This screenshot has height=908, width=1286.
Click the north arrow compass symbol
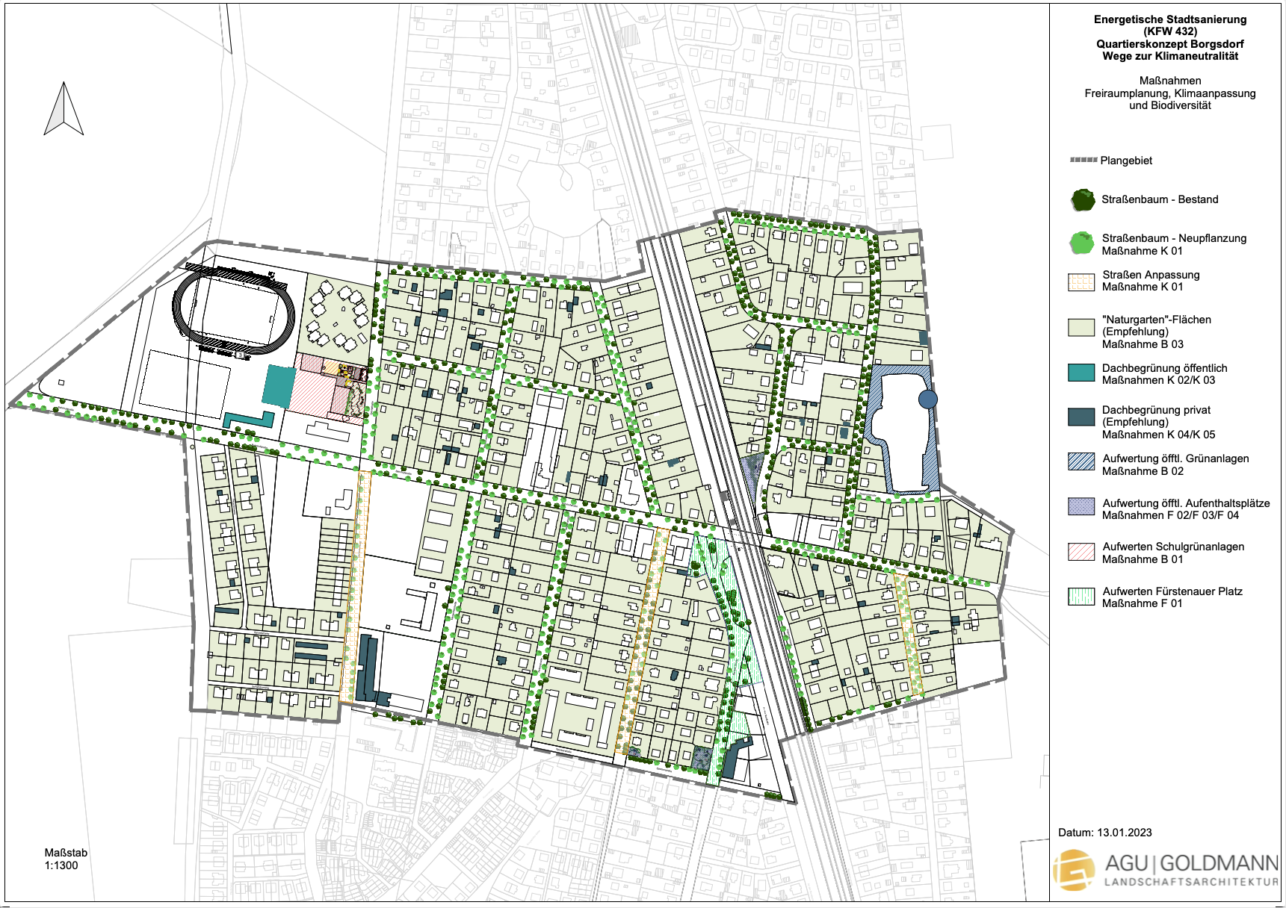tap(64, 111)
